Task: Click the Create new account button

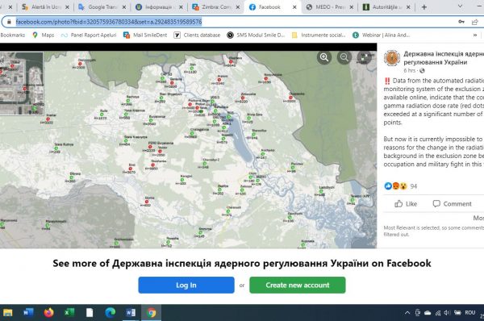Action: click(298, 285)
